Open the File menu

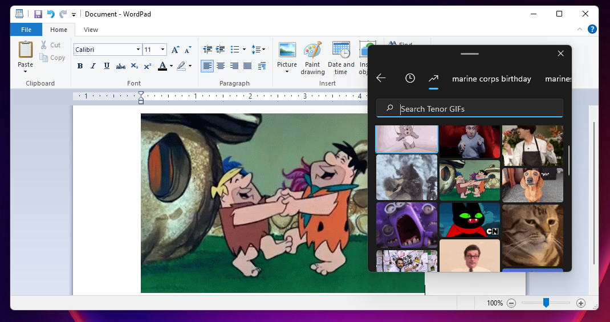[x=26, y=30]
